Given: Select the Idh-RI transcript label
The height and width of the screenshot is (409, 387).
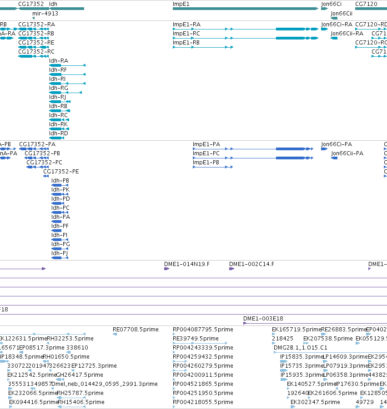Looking at the screenshot, I should (57, 79).
